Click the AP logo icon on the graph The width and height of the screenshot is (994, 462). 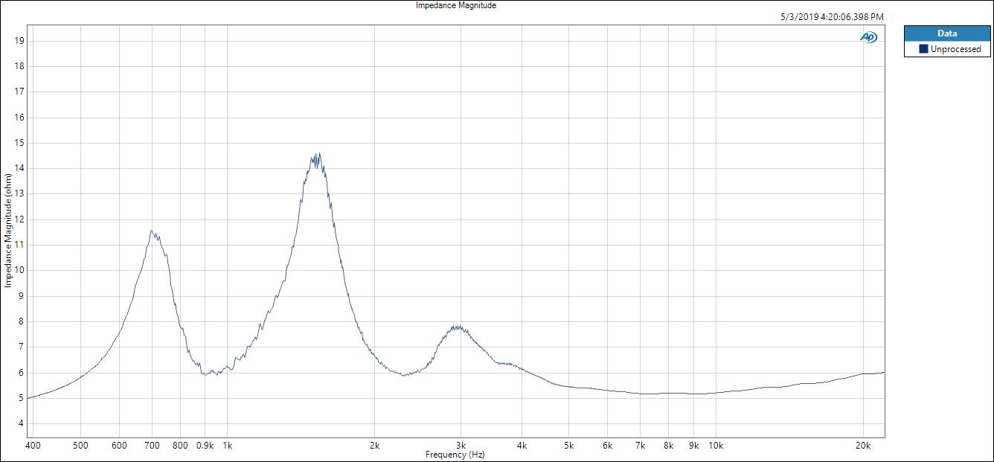[868, 37]
